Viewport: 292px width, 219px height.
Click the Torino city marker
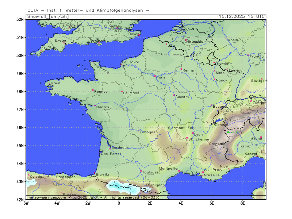point(238,145)
